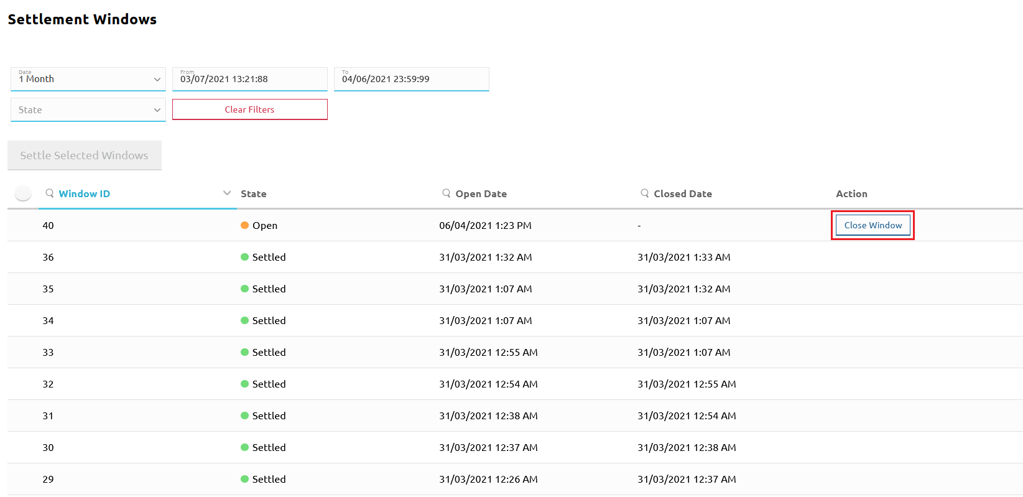Click the To date input field
The height and width of the screenshot is (497, 1023).
[x=412, y=79]
